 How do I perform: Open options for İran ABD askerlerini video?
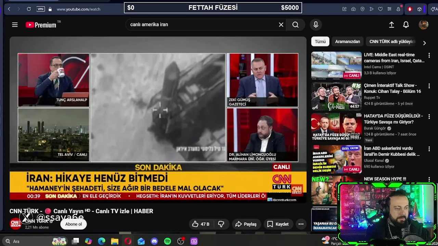pos(429,149)
